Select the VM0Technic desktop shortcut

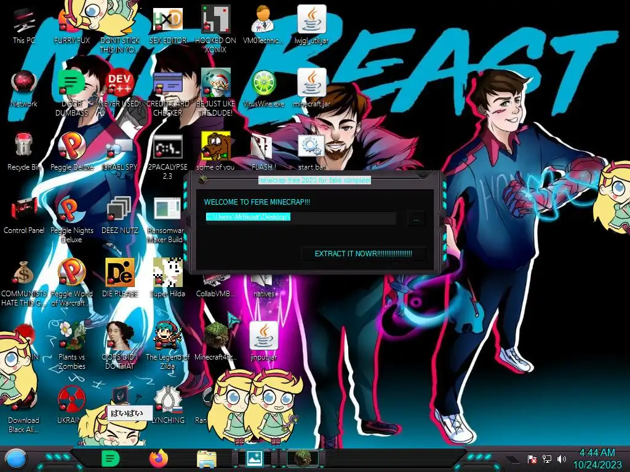click(x=263, y=26)
